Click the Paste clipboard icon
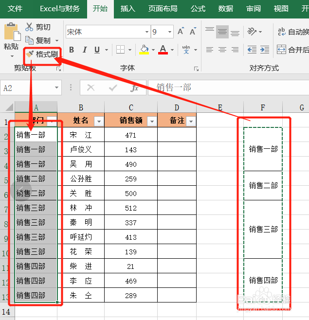 [12, 32]
